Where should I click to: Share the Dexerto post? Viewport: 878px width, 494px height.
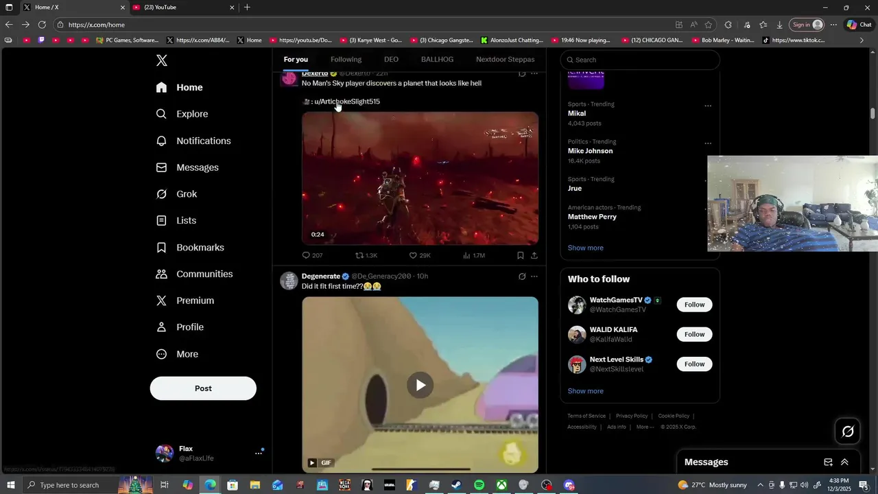534,255
